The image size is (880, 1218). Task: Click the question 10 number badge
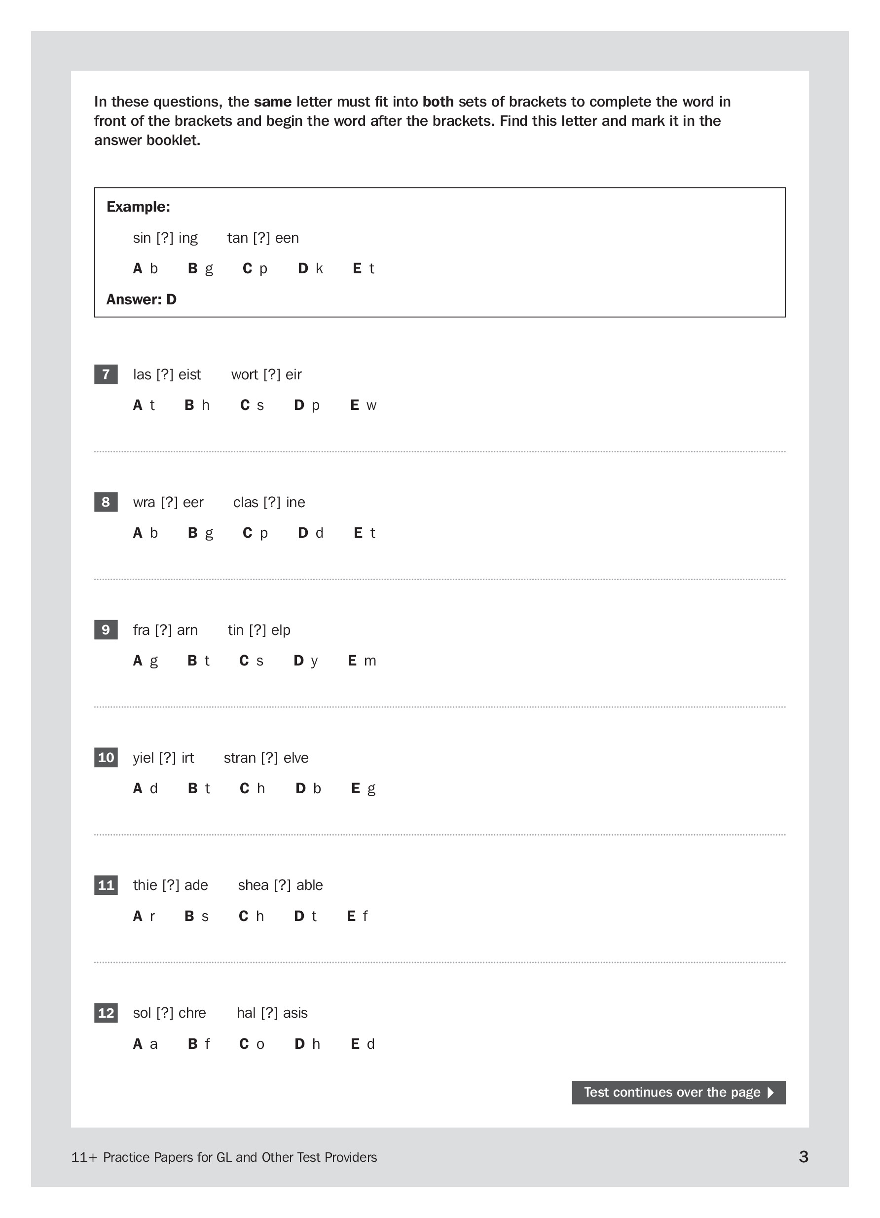[x=106, y=757]
